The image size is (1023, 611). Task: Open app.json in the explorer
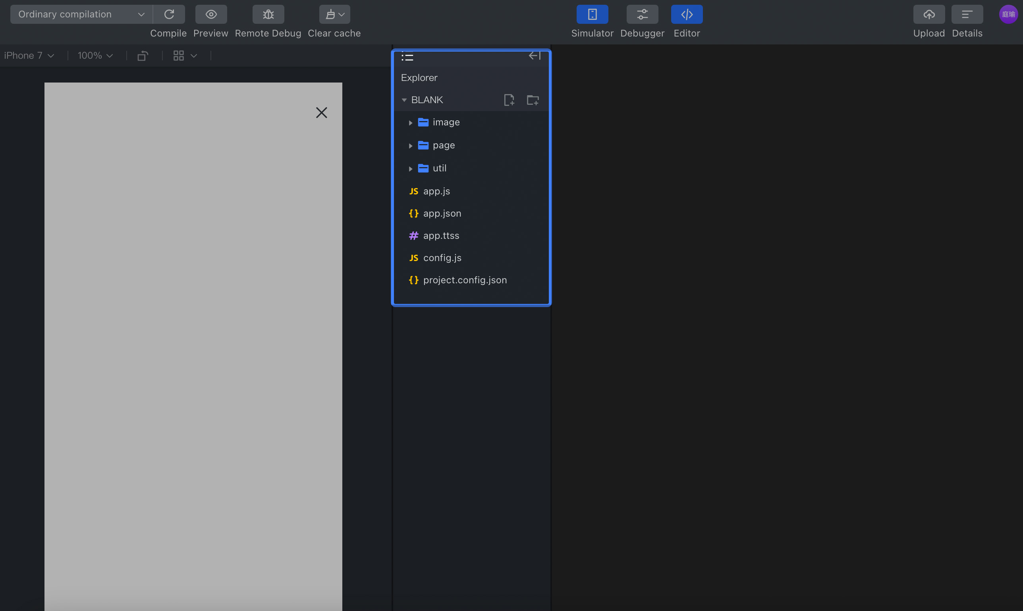click(442, 213)
